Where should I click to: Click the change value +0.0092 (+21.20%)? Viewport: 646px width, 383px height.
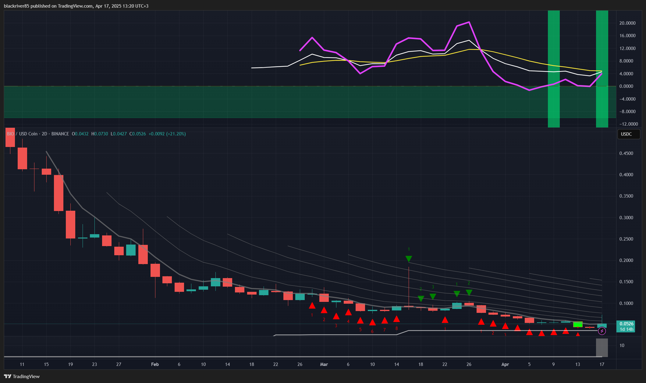(x=167, y=134)
